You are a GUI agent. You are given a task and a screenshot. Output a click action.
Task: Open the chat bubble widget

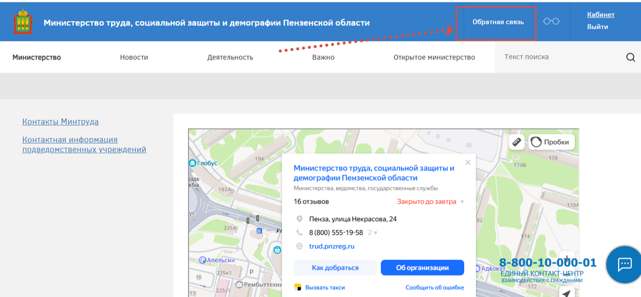coord(624,264)
